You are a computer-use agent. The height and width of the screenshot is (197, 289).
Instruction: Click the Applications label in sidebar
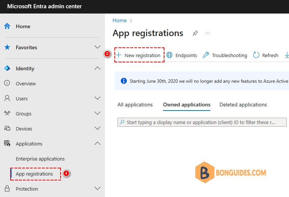(x=29, y=144)
